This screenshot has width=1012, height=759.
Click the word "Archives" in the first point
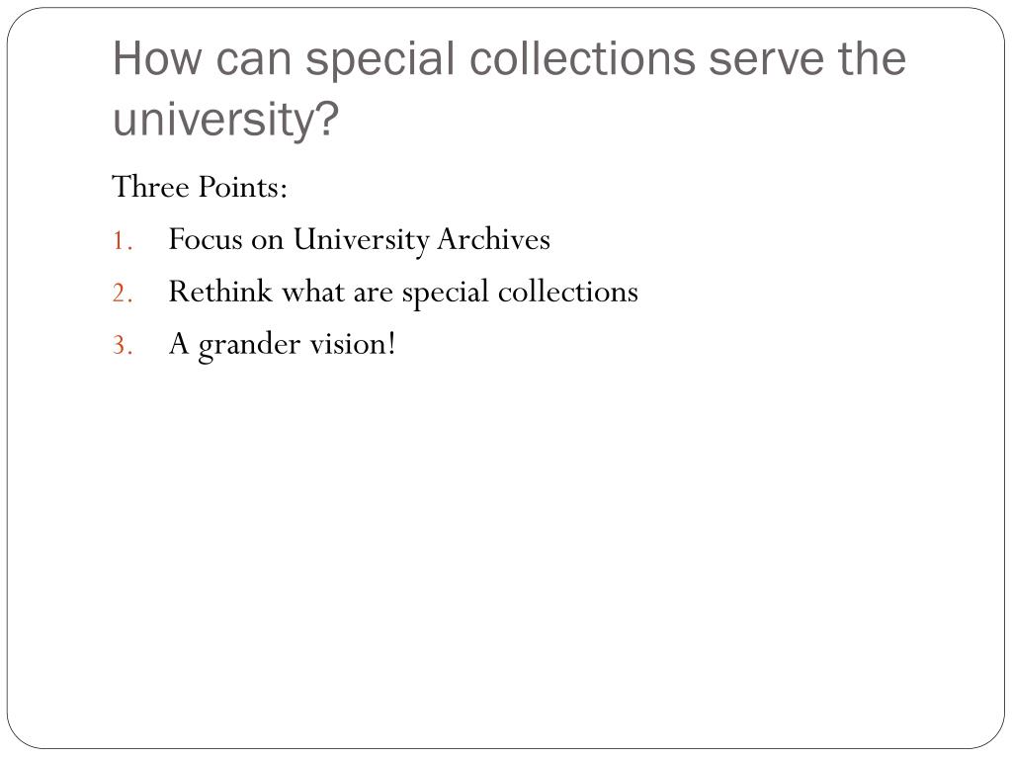coord(494,239)
